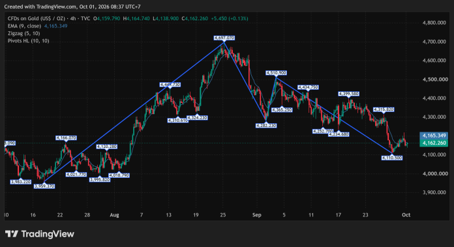This screenshot has height=247, width=454.
Task: Click the 25 date on time axis
Action: [223, 215]
